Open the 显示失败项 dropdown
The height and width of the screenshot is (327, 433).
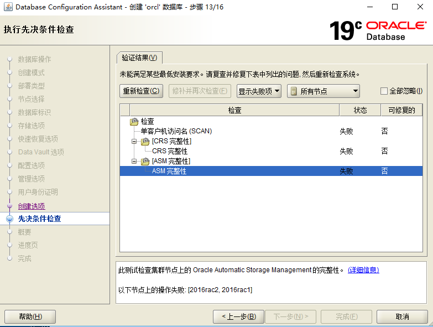coord(259,91)
